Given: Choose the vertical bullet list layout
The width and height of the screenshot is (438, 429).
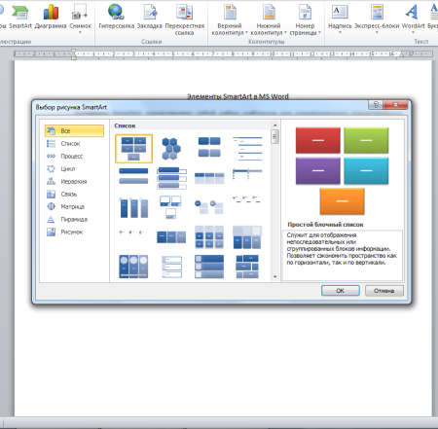Looking at the screenshot, I should [133, 176].
